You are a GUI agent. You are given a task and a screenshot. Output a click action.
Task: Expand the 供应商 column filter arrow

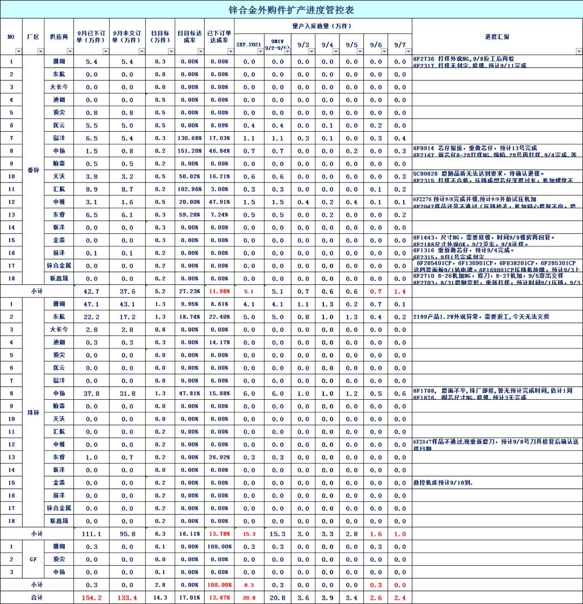(69, 51)
